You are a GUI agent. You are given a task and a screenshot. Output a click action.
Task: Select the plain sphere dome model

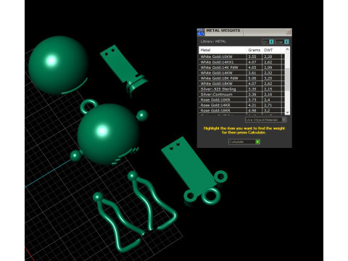coord(58,65)
